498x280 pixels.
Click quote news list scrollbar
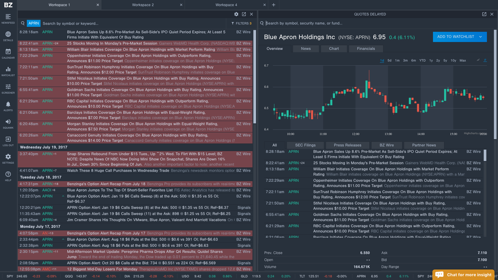coord(485,155)
